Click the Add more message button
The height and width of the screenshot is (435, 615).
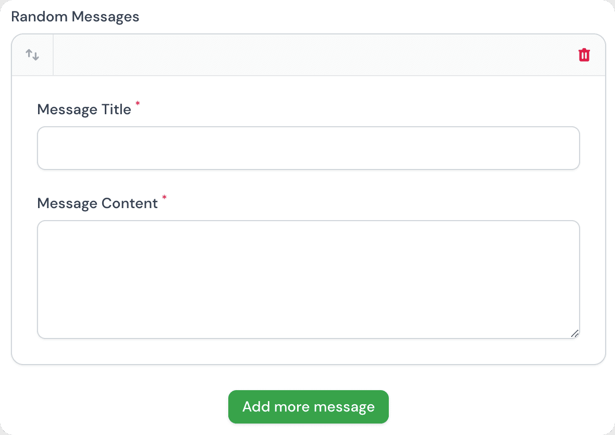pos(309,407)
